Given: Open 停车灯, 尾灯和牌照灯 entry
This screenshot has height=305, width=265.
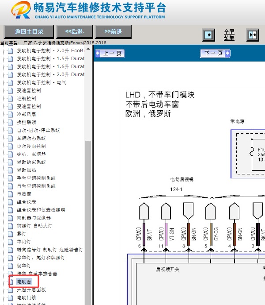Looking at the screenshot, I should pos(41,258).
